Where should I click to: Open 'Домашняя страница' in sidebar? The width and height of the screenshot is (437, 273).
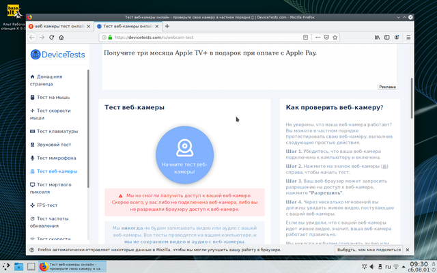46,81
